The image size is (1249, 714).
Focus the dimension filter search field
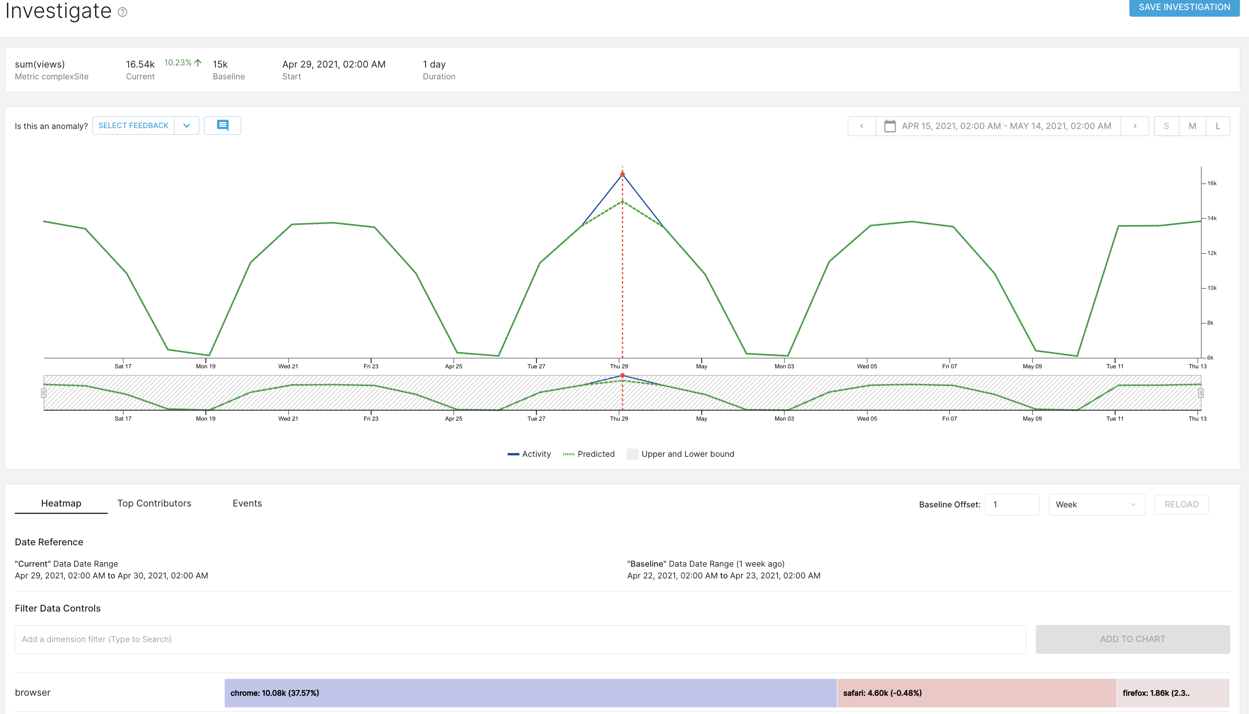[x=520, y=639]
